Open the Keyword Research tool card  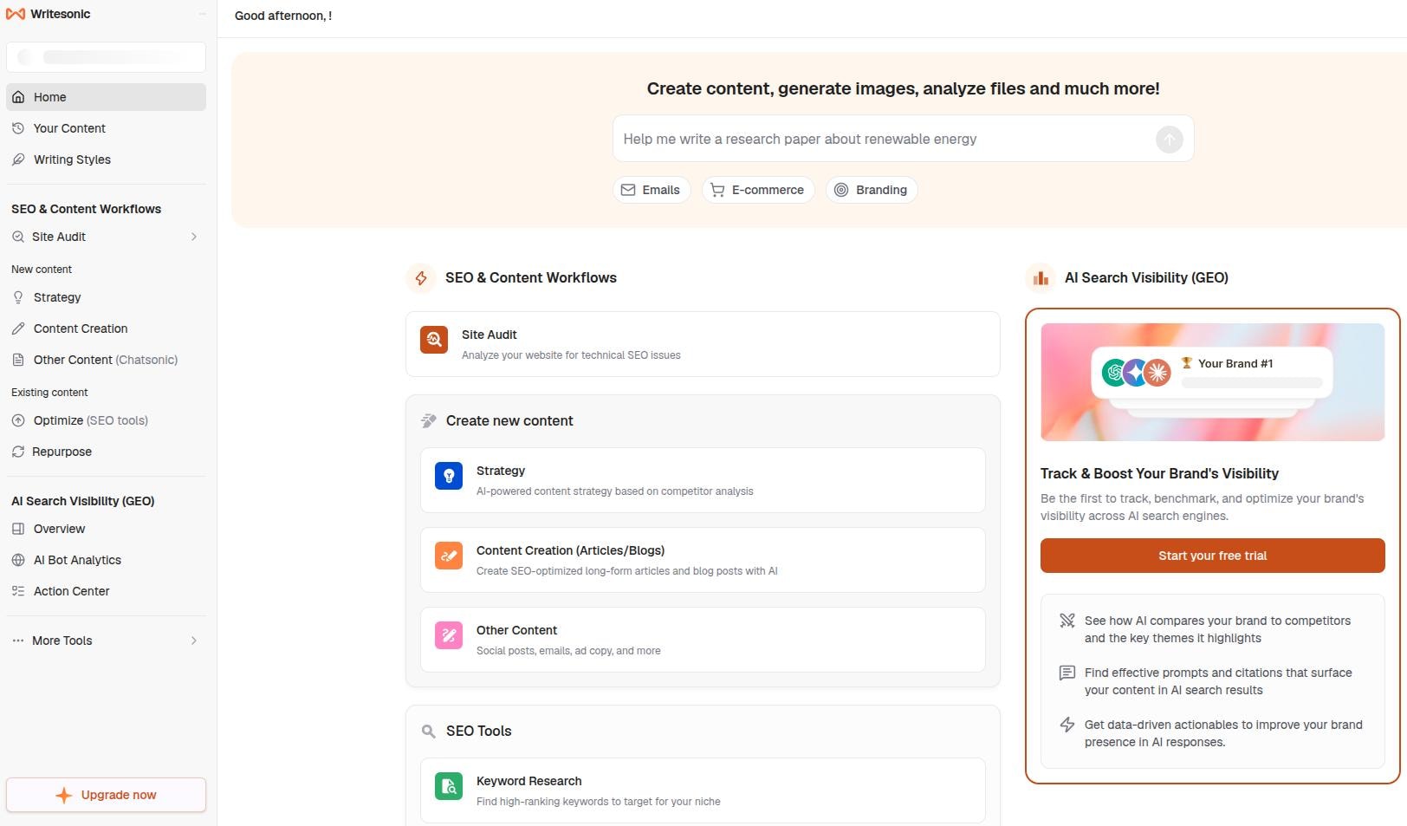pos(703,790)
